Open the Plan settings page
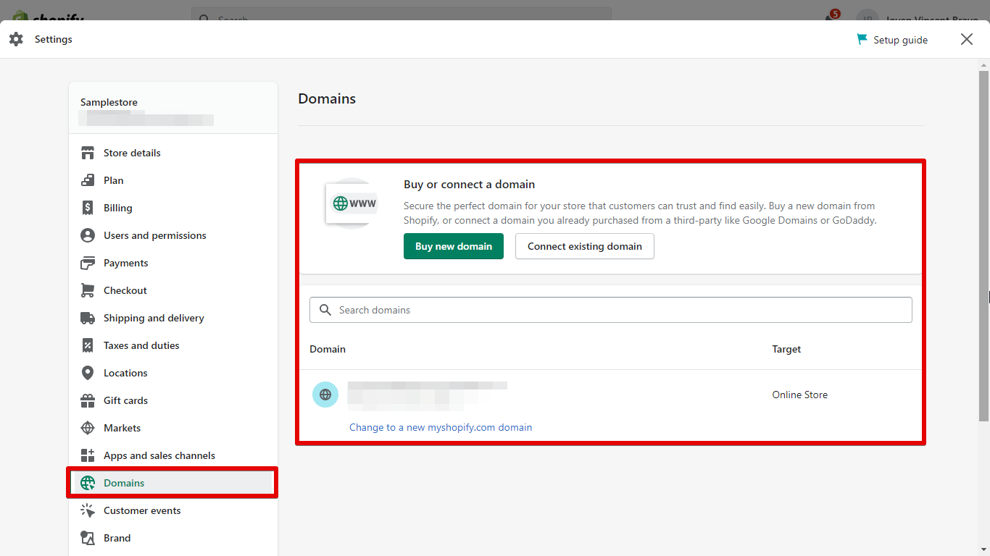This screenshot has width=990, height=556. click(114, 180)
